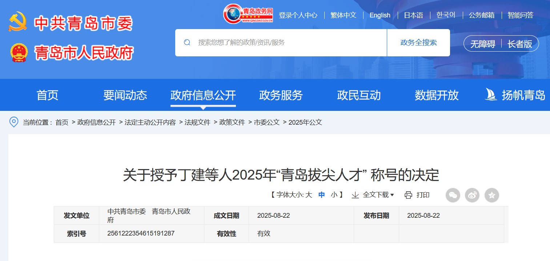The width and height of the screenshot is (550, 261).
Task: Set font size to 小
Action: click(334, 195)
